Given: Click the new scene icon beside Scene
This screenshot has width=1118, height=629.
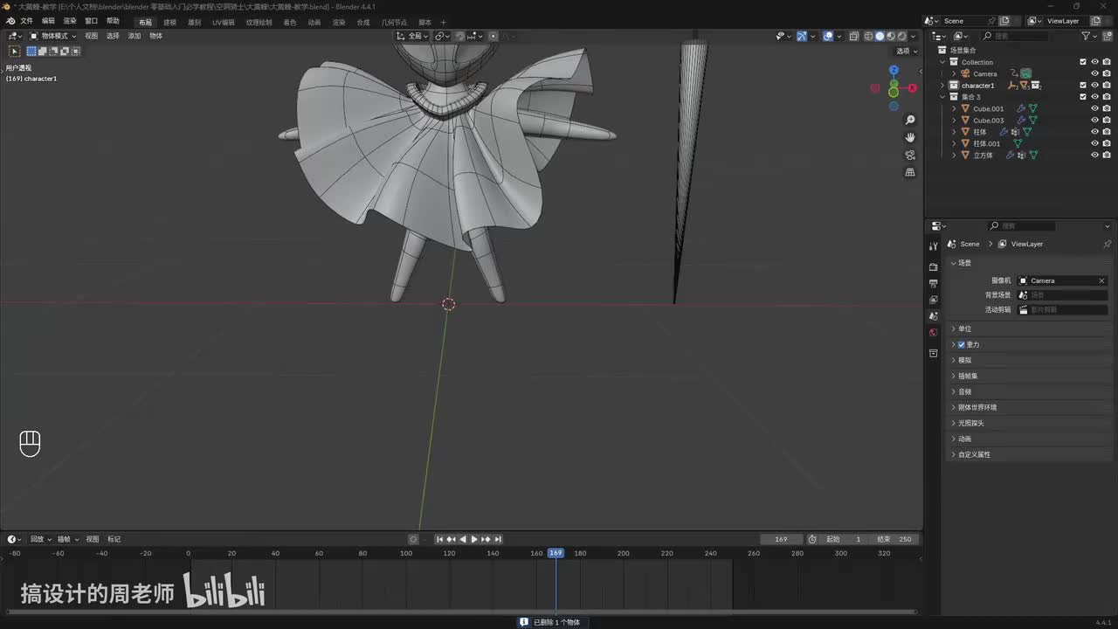Looking at the screenshot, I should coord(1004,21).
